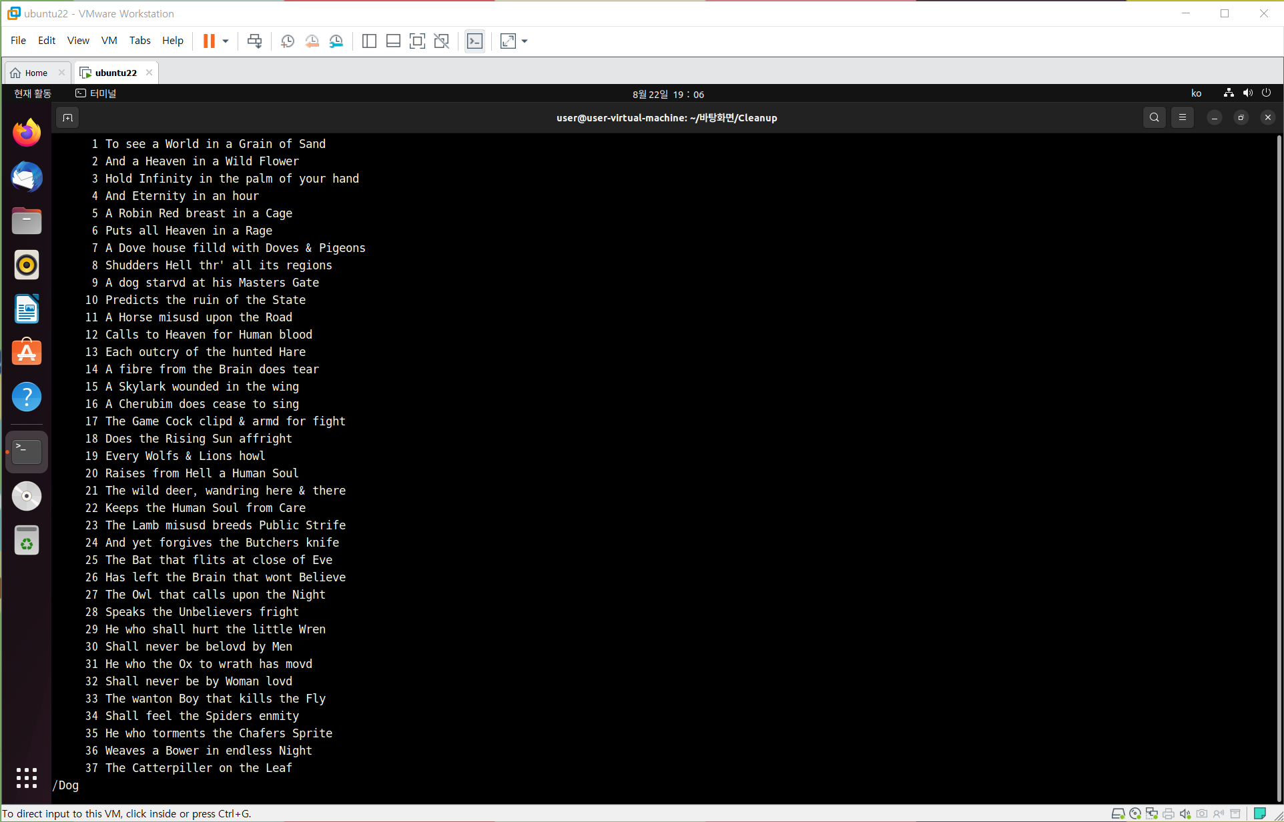This screenshot has width=1284, height=822.
Task: Open the VMware console view icon
Action: (x=474, y=41)
